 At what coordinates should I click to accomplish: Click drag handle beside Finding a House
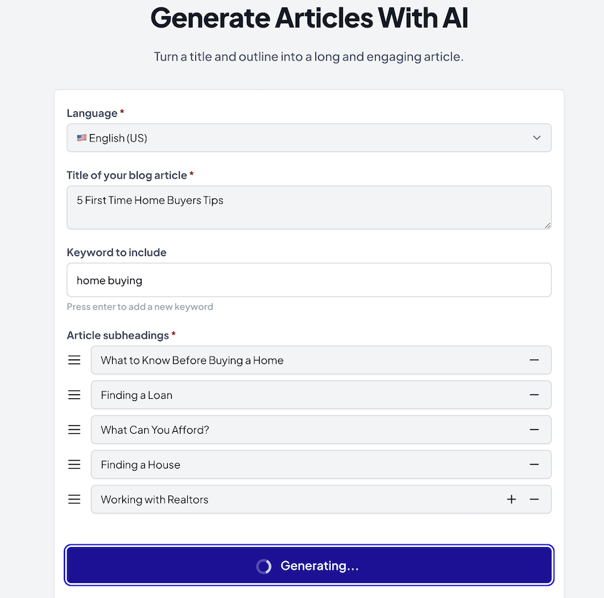tap(74, 465)
